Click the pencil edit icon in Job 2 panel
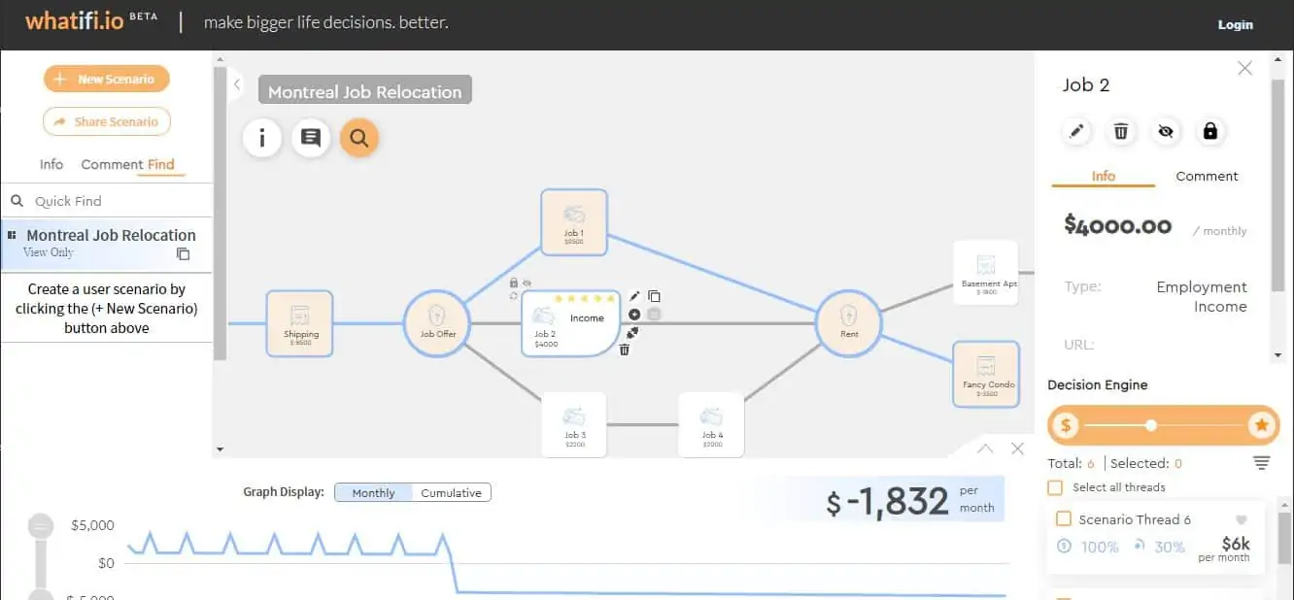1294x600 pixels. click(1076, 131)
